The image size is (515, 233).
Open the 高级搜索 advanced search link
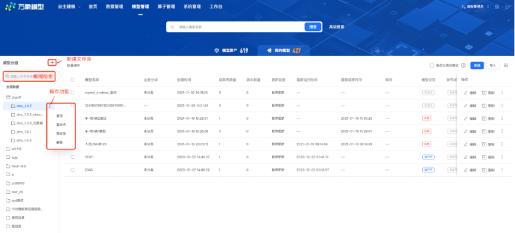(x=337, y=27)
